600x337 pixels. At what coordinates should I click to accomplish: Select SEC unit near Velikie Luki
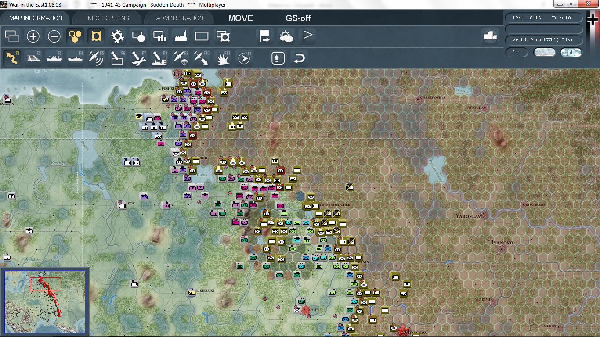[192, 292]
